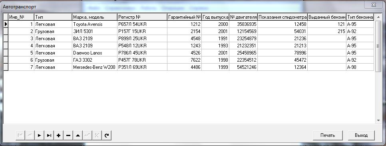Select the ЗИЛ 5301 cell
386x146 pixels.
point(95,31)
